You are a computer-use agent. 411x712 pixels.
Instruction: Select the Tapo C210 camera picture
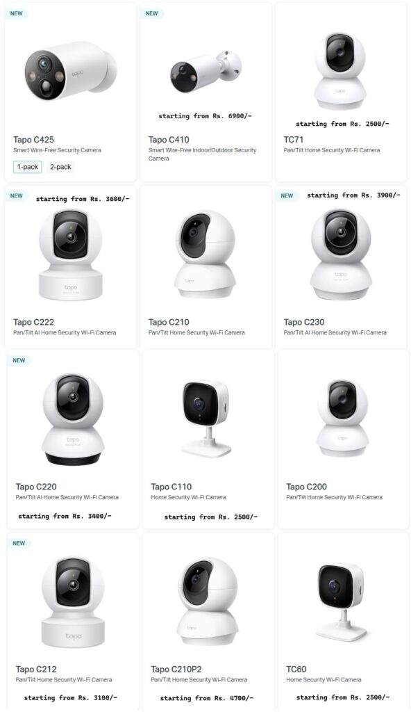pos(205,254)
